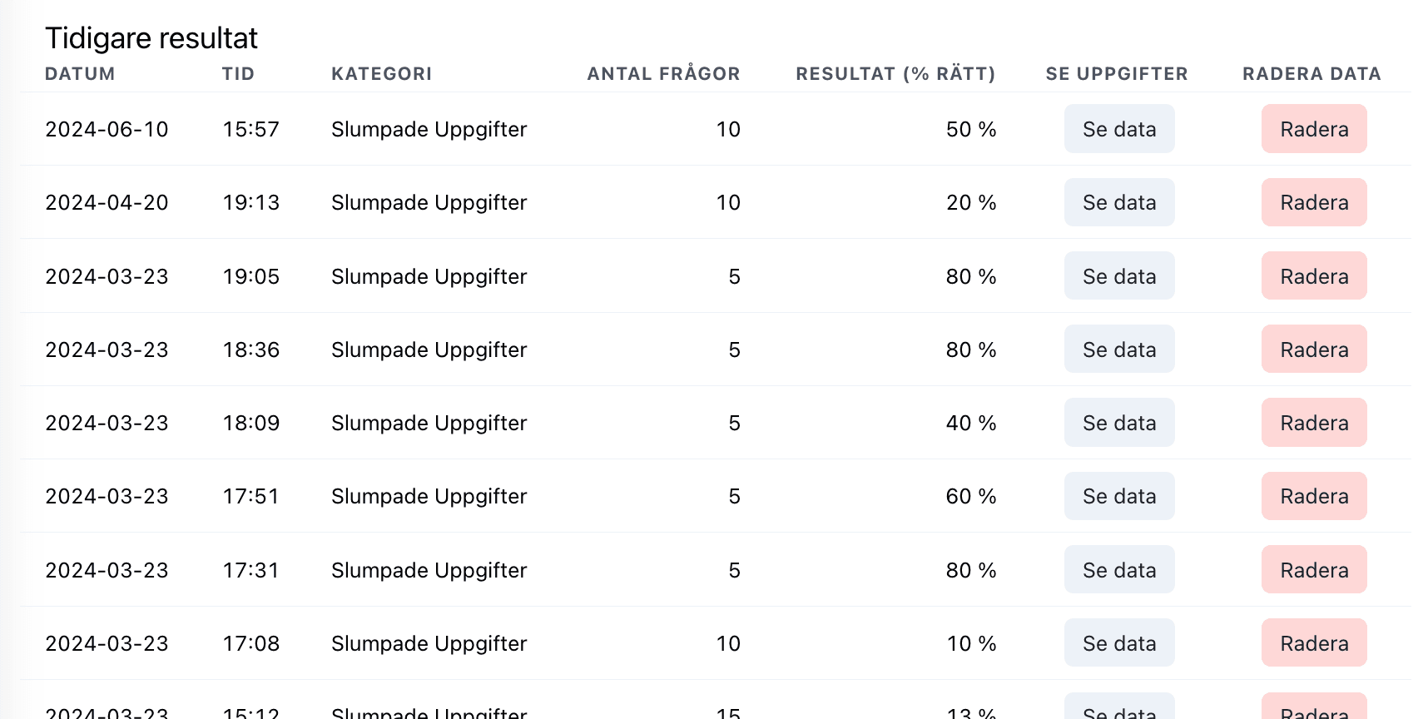Show tasks for the 18:09 result
The image size is (1423, 719).
(1118, 423)
